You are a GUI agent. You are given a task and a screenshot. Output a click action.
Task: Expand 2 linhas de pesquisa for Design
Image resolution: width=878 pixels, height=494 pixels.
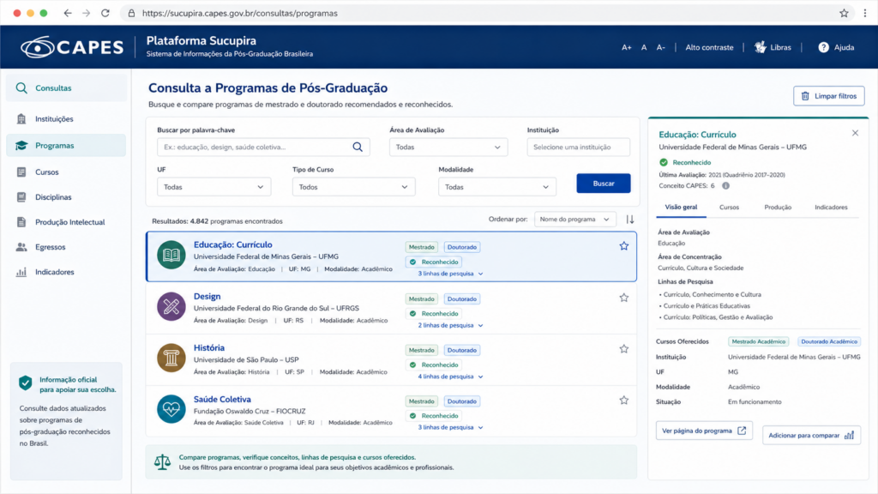pos(450,325)
